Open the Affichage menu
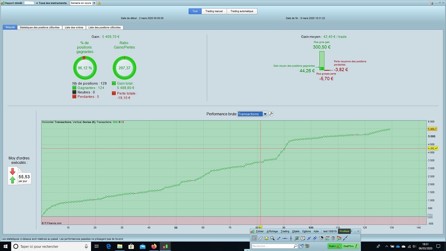Image resolution: width=446 pixels, height=251 pixels. tap(272, 231)
